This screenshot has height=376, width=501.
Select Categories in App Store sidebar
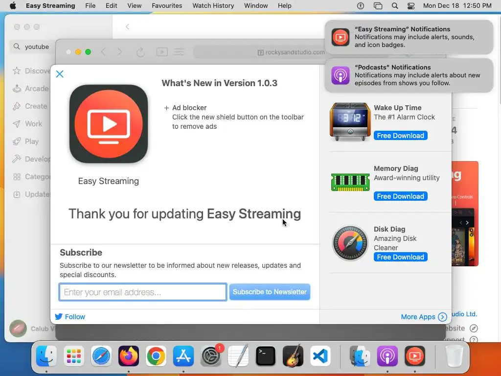point(31,177)
